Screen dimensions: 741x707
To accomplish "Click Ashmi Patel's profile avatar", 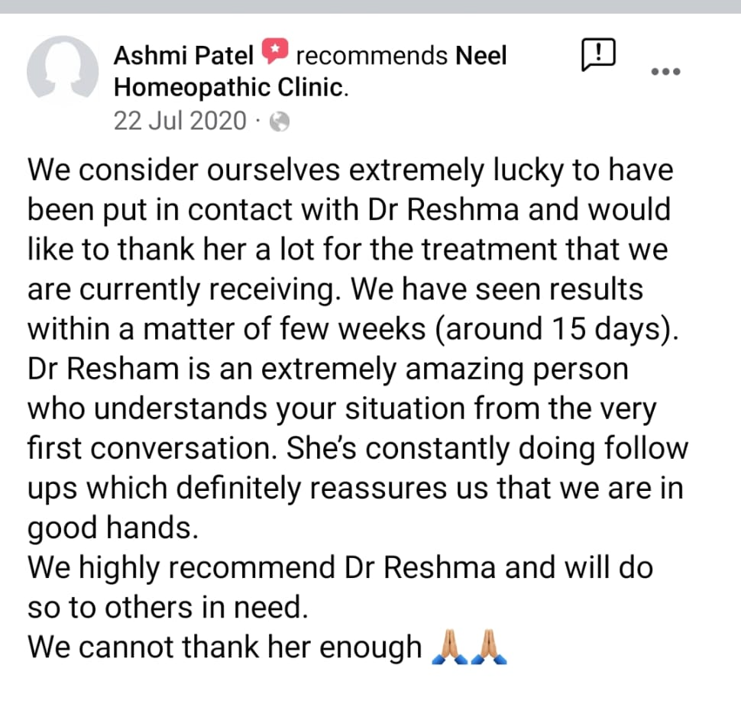I will pos(63,73).
